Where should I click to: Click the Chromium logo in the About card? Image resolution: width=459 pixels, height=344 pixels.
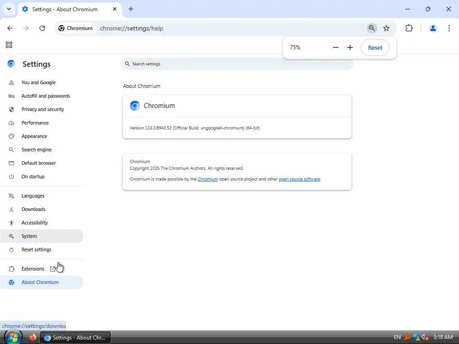(134, 106)
